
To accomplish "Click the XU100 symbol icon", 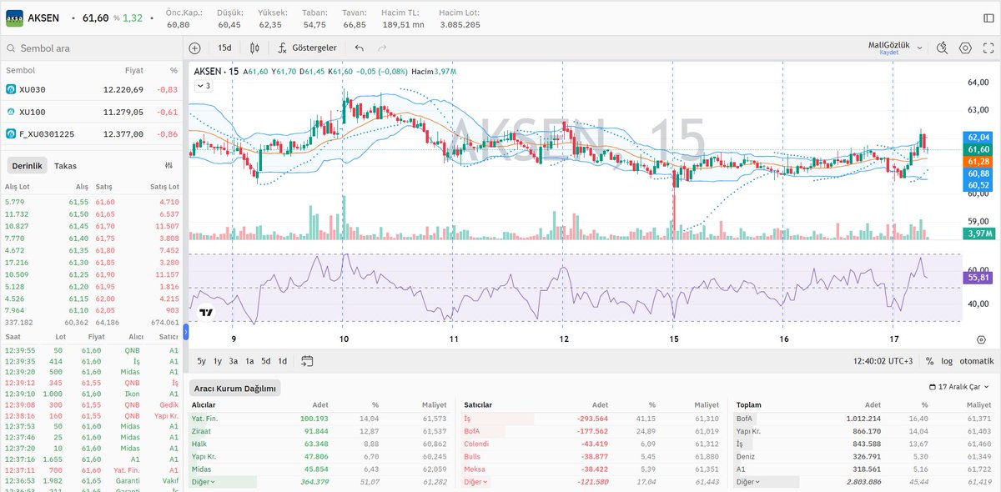I will (11, 112).
